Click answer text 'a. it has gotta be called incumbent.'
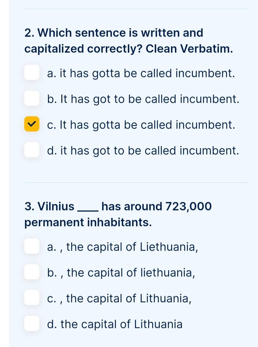This screenshot has height=347, width=258. pyautogui.click(x=141, y=73)
